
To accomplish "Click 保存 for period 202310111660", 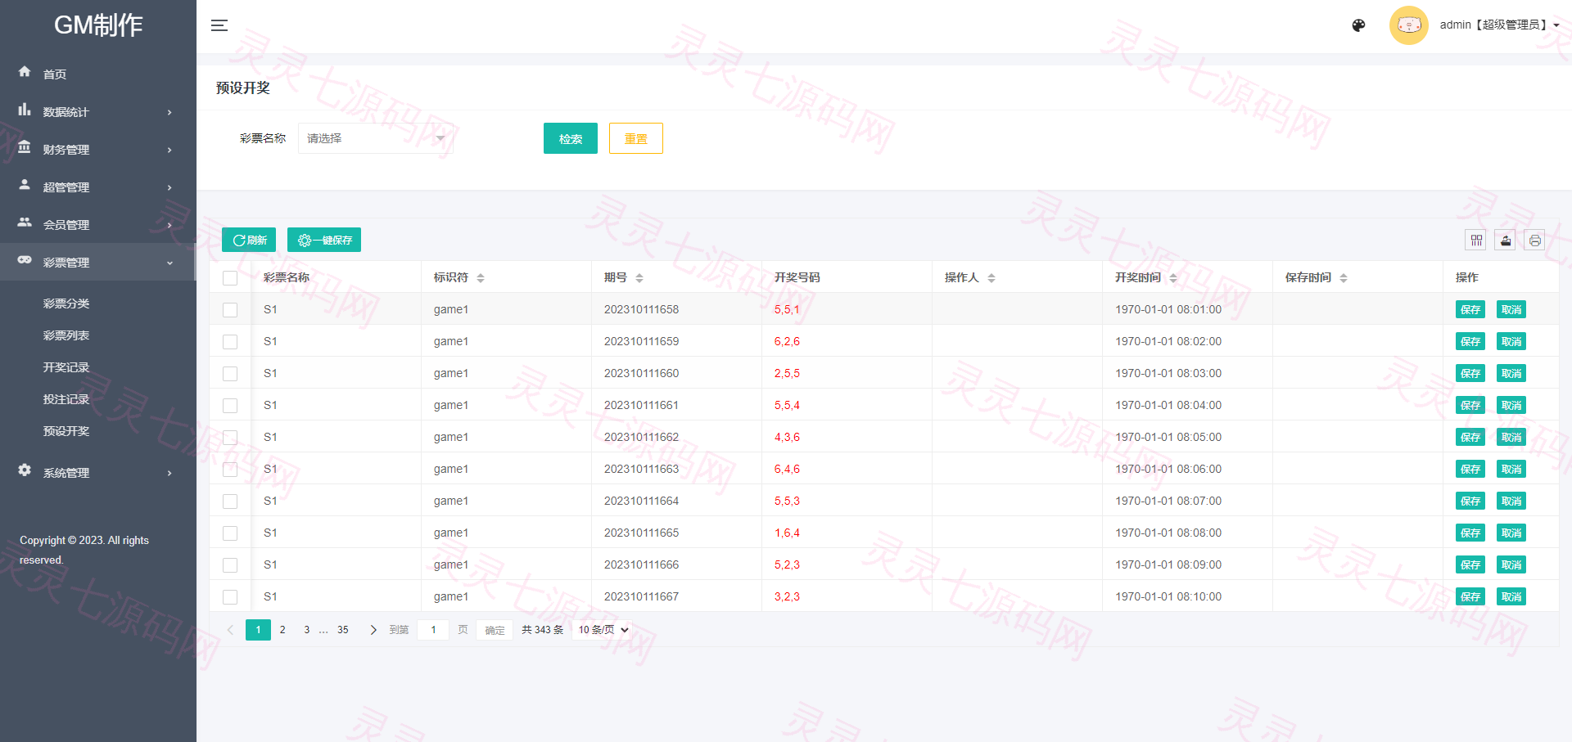I will pyautogui.click(x=1470, y=374).
